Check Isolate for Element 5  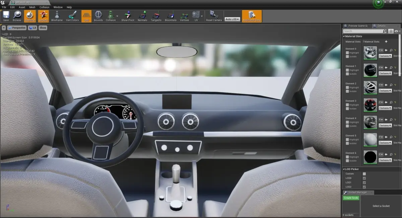(x=347, y=143)
